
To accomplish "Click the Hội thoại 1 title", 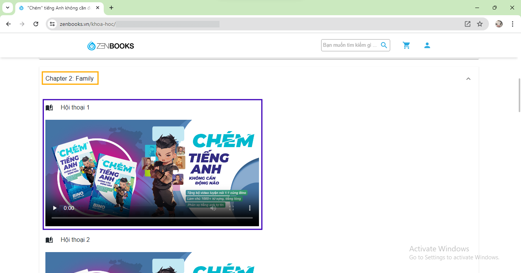I will pyautogui.click(x=75, y=108).
